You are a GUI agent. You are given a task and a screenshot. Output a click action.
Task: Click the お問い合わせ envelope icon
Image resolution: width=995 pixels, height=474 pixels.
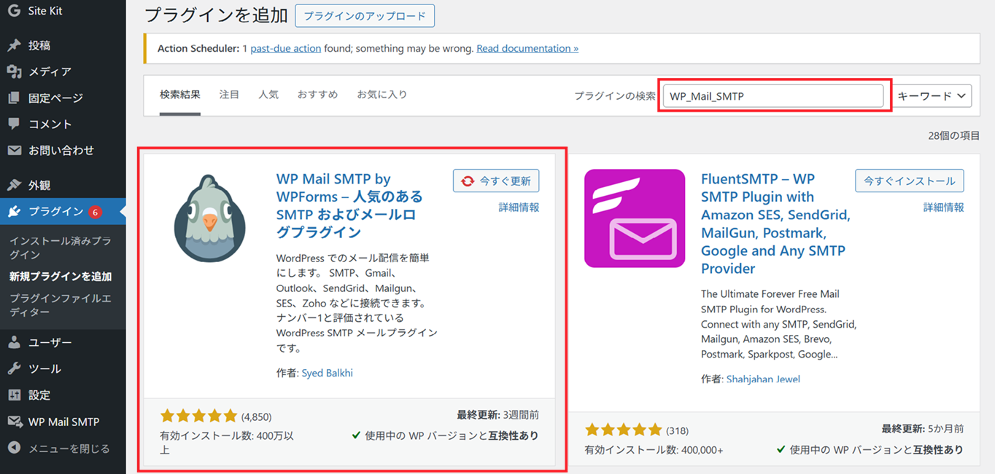pos(14,150)
